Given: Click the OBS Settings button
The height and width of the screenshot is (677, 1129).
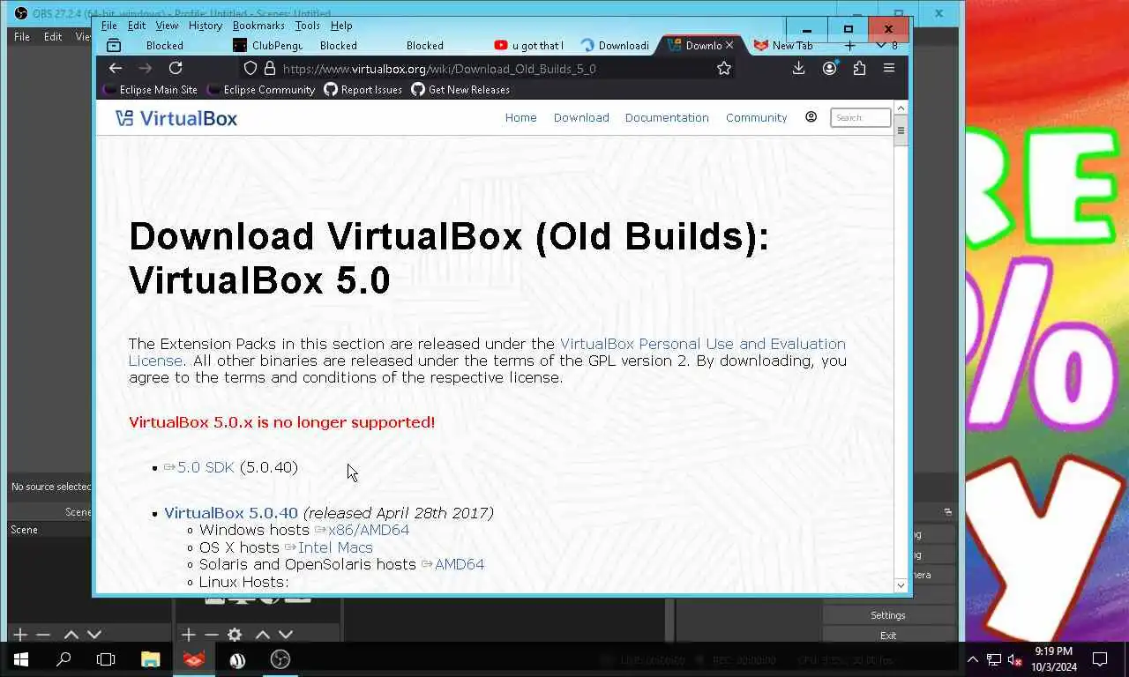Looking at the screenshot, I should (x=888, y=615).
